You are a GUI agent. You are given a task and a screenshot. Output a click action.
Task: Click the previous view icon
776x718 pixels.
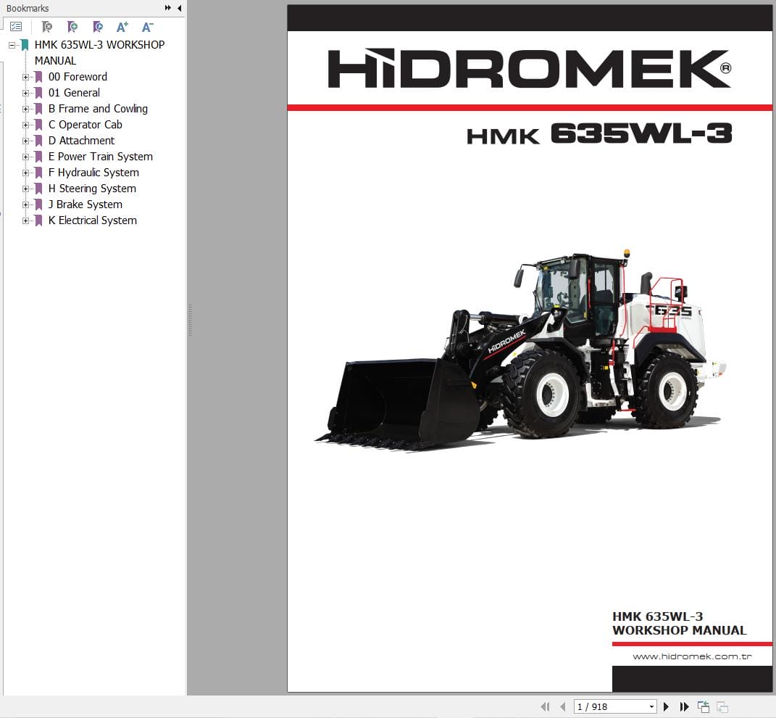click(x=704, y=706)
